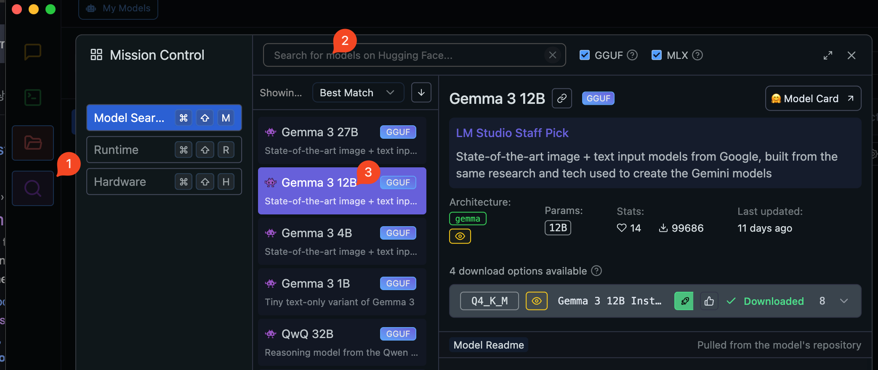Click the 'Gemma 3 12B Inst…' file name
This screenshot has width=878, height=370.
609,301
